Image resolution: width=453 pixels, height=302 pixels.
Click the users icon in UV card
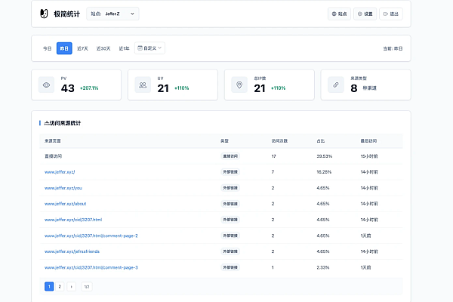coord(143,85)
